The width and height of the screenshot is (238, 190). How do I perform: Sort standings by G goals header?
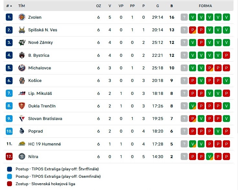point(157,6)
